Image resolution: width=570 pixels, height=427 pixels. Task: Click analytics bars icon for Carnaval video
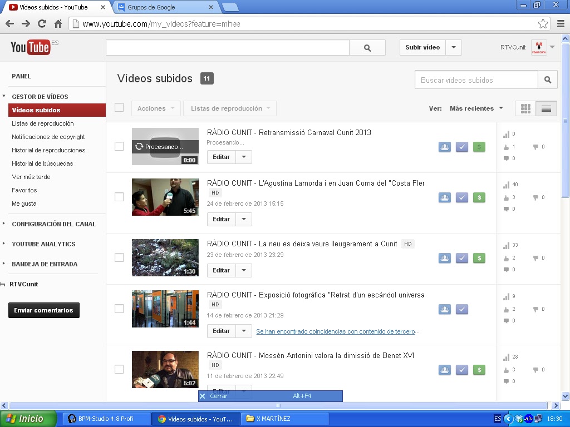pos(506,135)
